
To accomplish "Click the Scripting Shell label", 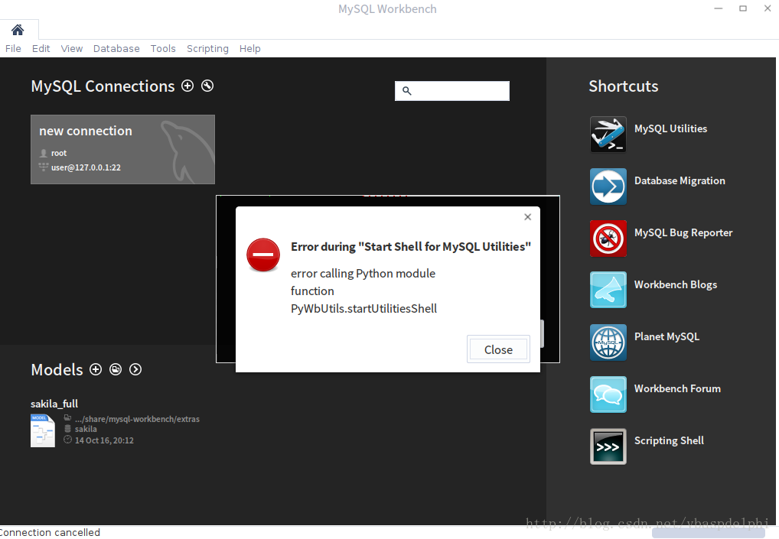I will (669, 440).
